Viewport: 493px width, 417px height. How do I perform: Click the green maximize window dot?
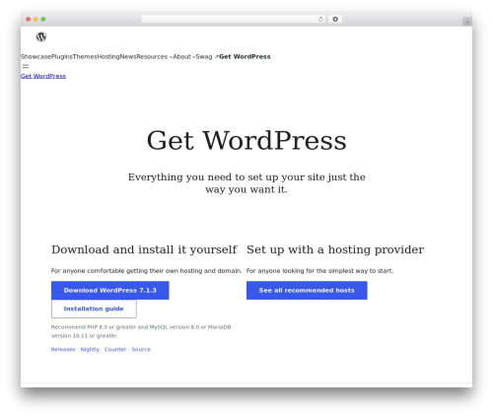pyautogui.click(x=43, y=19)
